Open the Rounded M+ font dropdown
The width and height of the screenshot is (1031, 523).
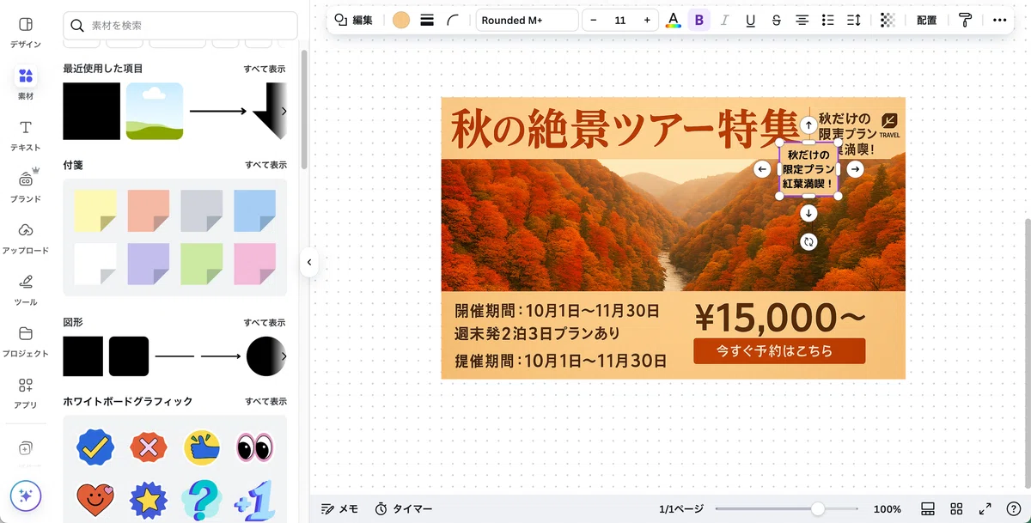[527, 21]
